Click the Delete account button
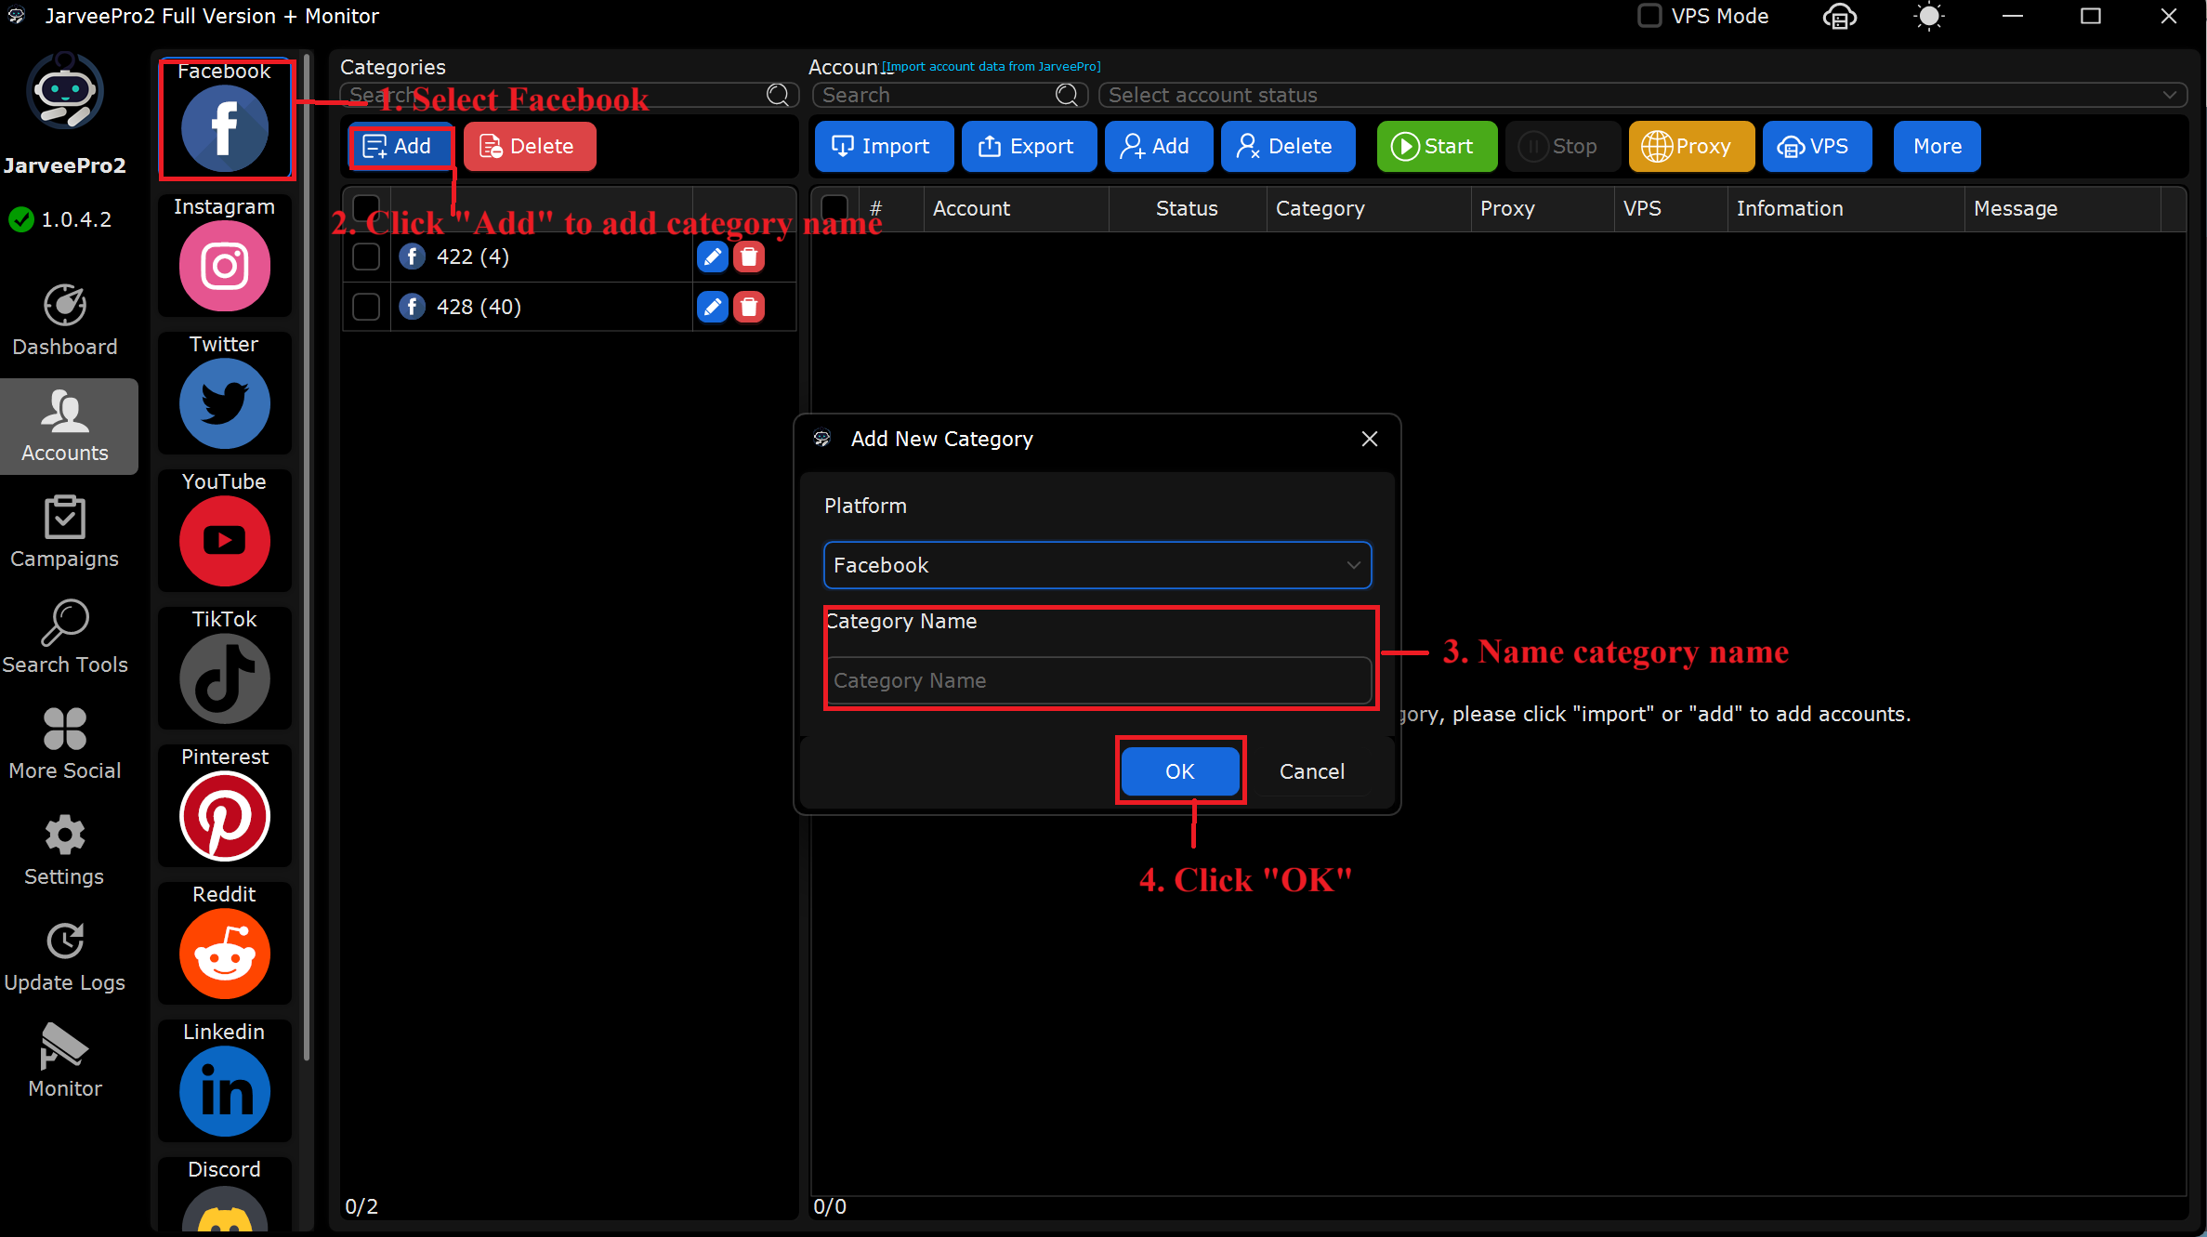 1288,146
